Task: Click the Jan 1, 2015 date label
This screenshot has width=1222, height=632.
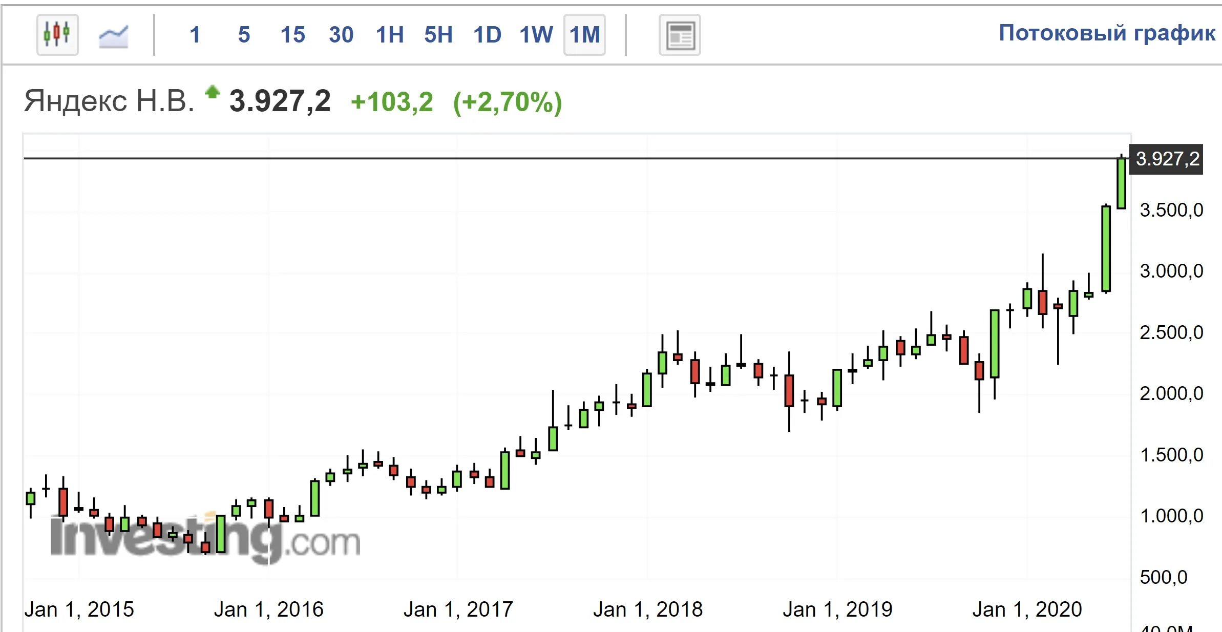Action: point(79,609)
